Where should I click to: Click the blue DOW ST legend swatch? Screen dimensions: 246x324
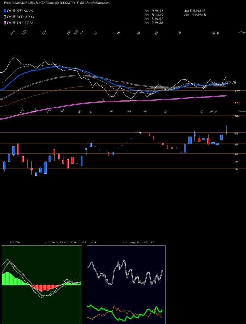(5, 11)
